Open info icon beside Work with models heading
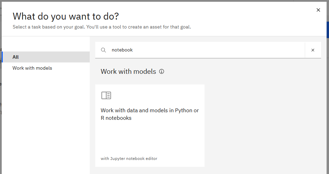Screen dimensions: 329x174 (162, 72)
